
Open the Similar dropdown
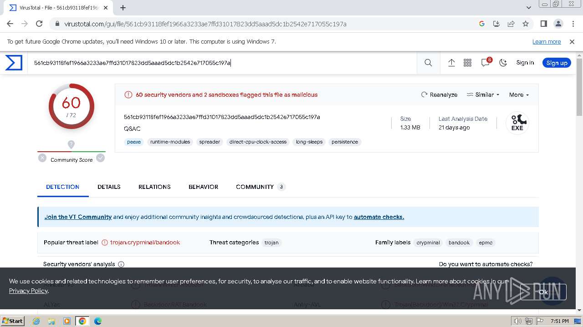click(x=483, y=94)
